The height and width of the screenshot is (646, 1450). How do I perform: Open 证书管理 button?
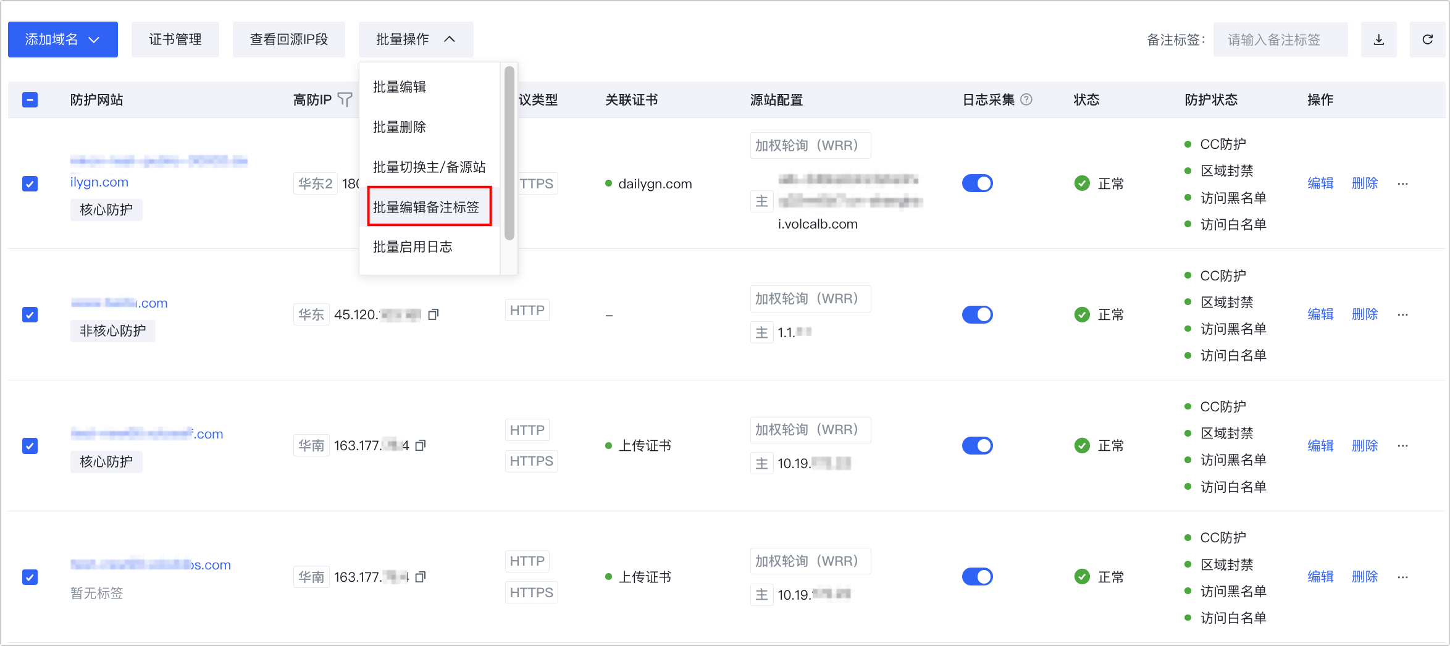click(175, 40)
